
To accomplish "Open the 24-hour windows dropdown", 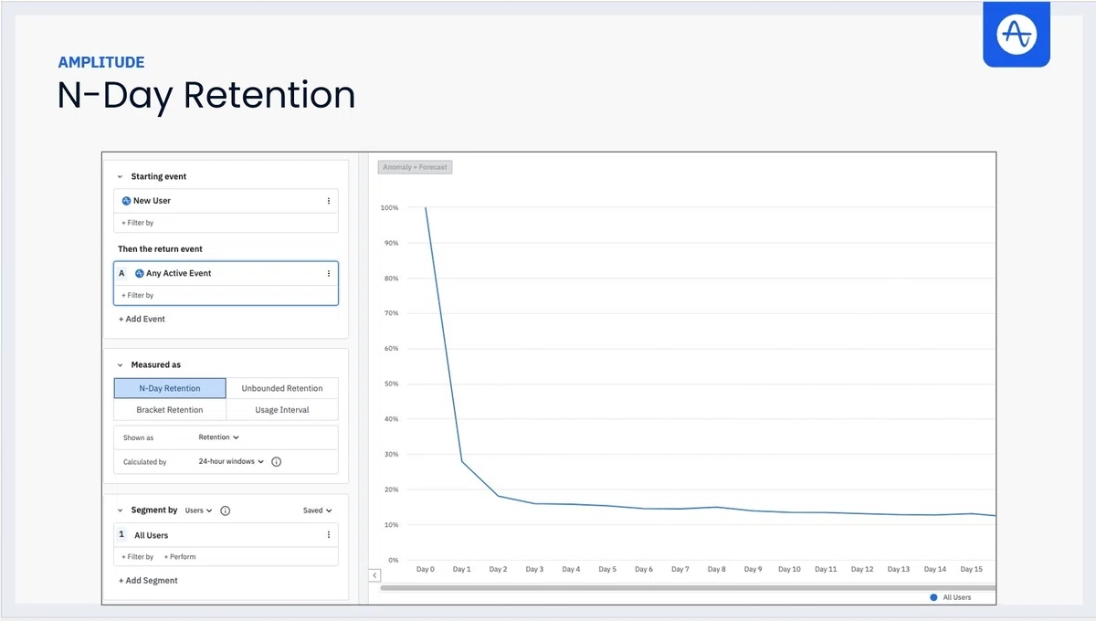I will (x=231, y=462).
